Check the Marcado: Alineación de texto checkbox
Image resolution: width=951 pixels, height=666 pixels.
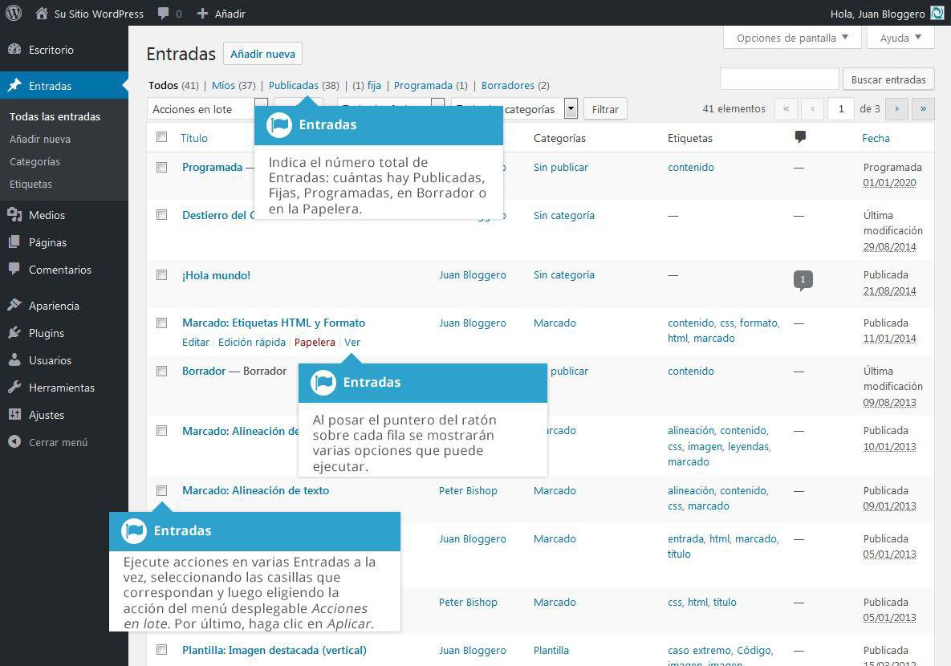click(161, 490)
